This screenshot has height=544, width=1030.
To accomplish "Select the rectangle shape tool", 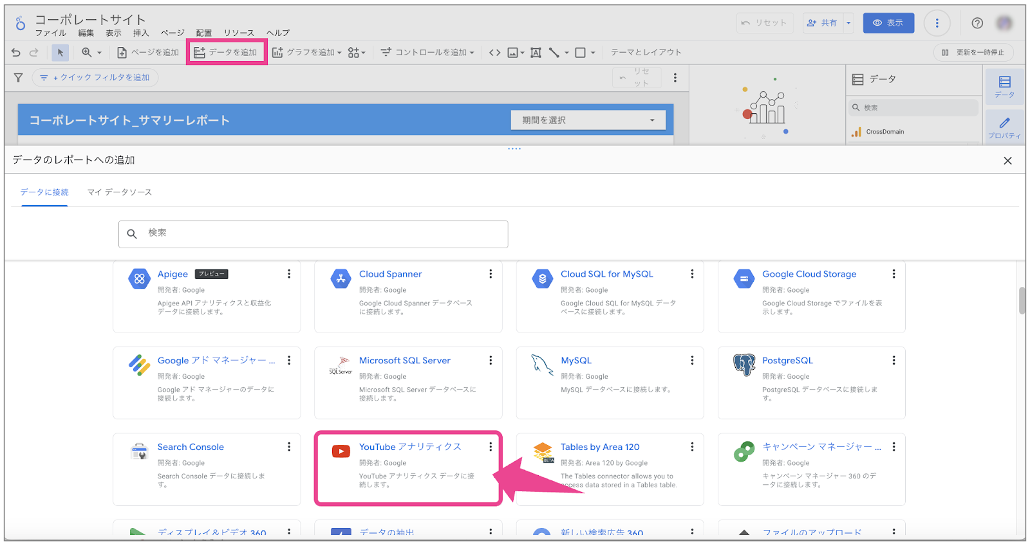I will (580, 53).
